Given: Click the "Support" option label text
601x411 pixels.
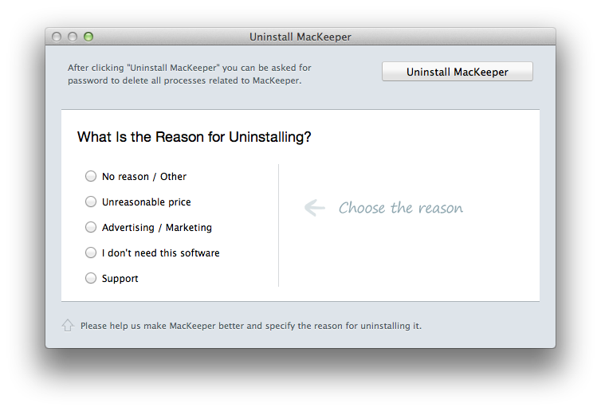Looking at the screenshot, I should (x=120, y=279).
